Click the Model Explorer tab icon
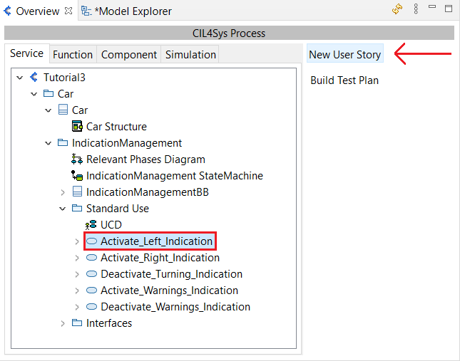This screenshot has height=361, width=460. click(x=86, y=11)
